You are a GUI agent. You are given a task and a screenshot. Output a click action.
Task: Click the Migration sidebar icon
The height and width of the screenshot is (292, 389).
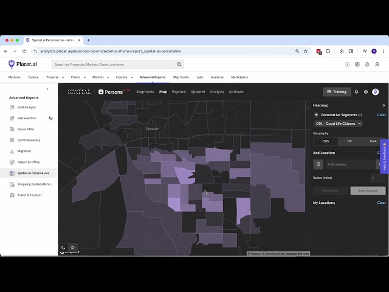[x=12, y=151]
